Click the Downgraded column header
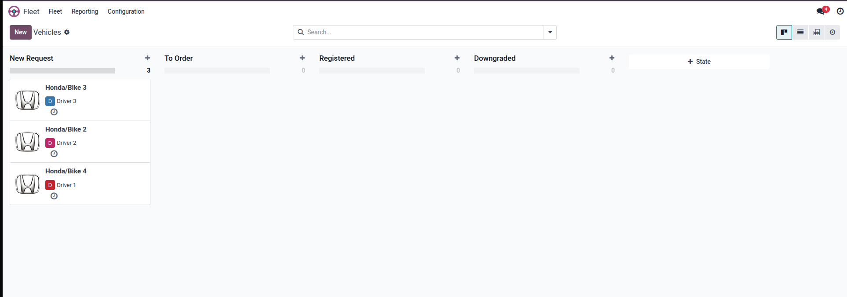 pyautogui.click(x=495, y=58)
